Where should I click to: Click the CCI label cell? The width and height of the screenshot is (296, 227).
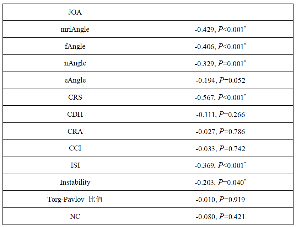point(75,148)
